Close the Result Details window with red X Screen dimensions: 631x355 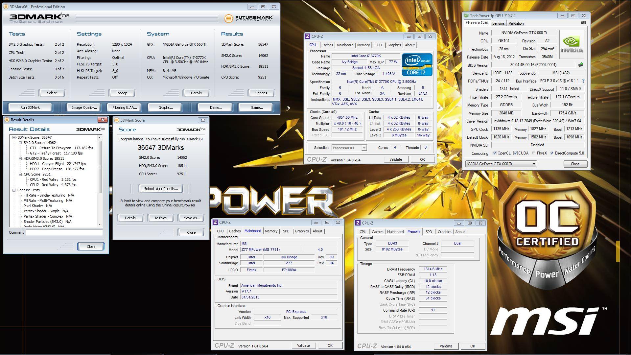click(103, 120)
